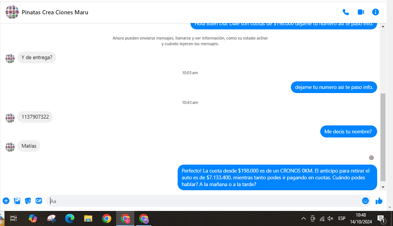393x226 pixels.
Task: Open Snipping Tool from the taskbar
Action: [x=51, y=218]
